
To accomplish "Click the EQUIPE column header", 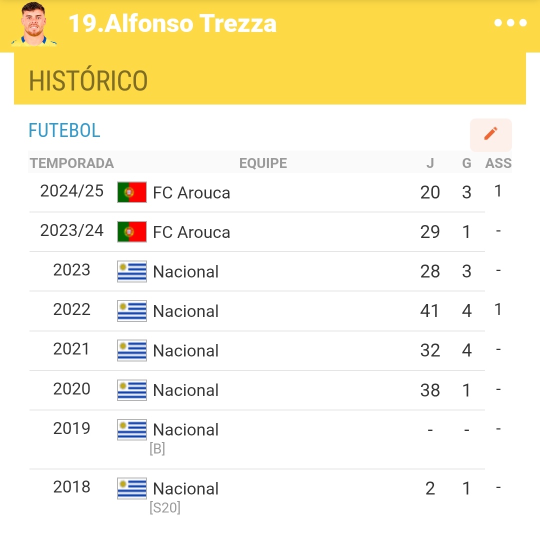I will 263,163.
